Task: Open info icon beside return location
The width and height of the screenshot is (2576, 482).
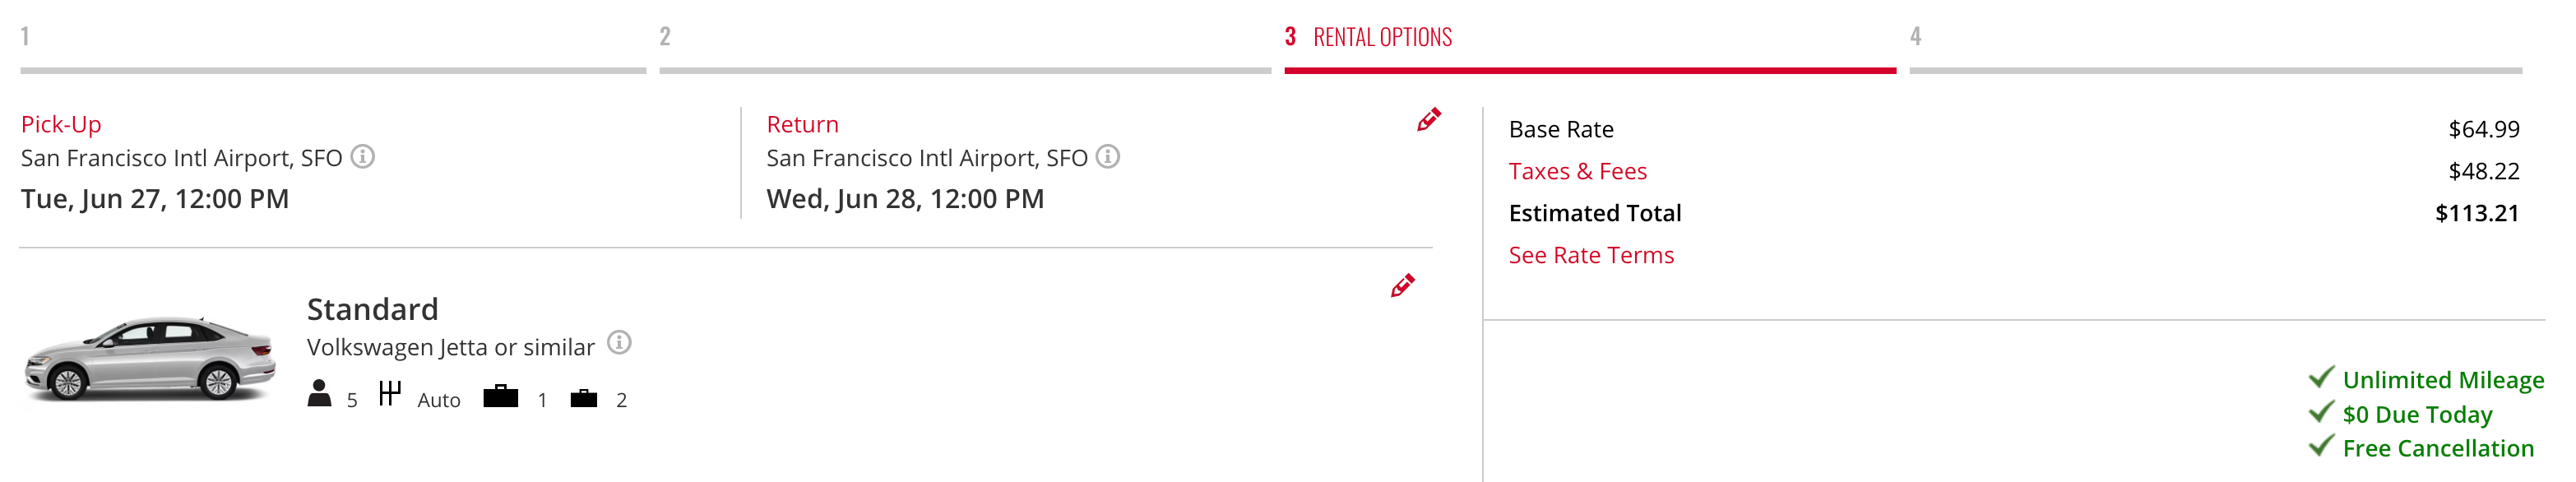Action: pyautogui.click(x=1108, y=157)
